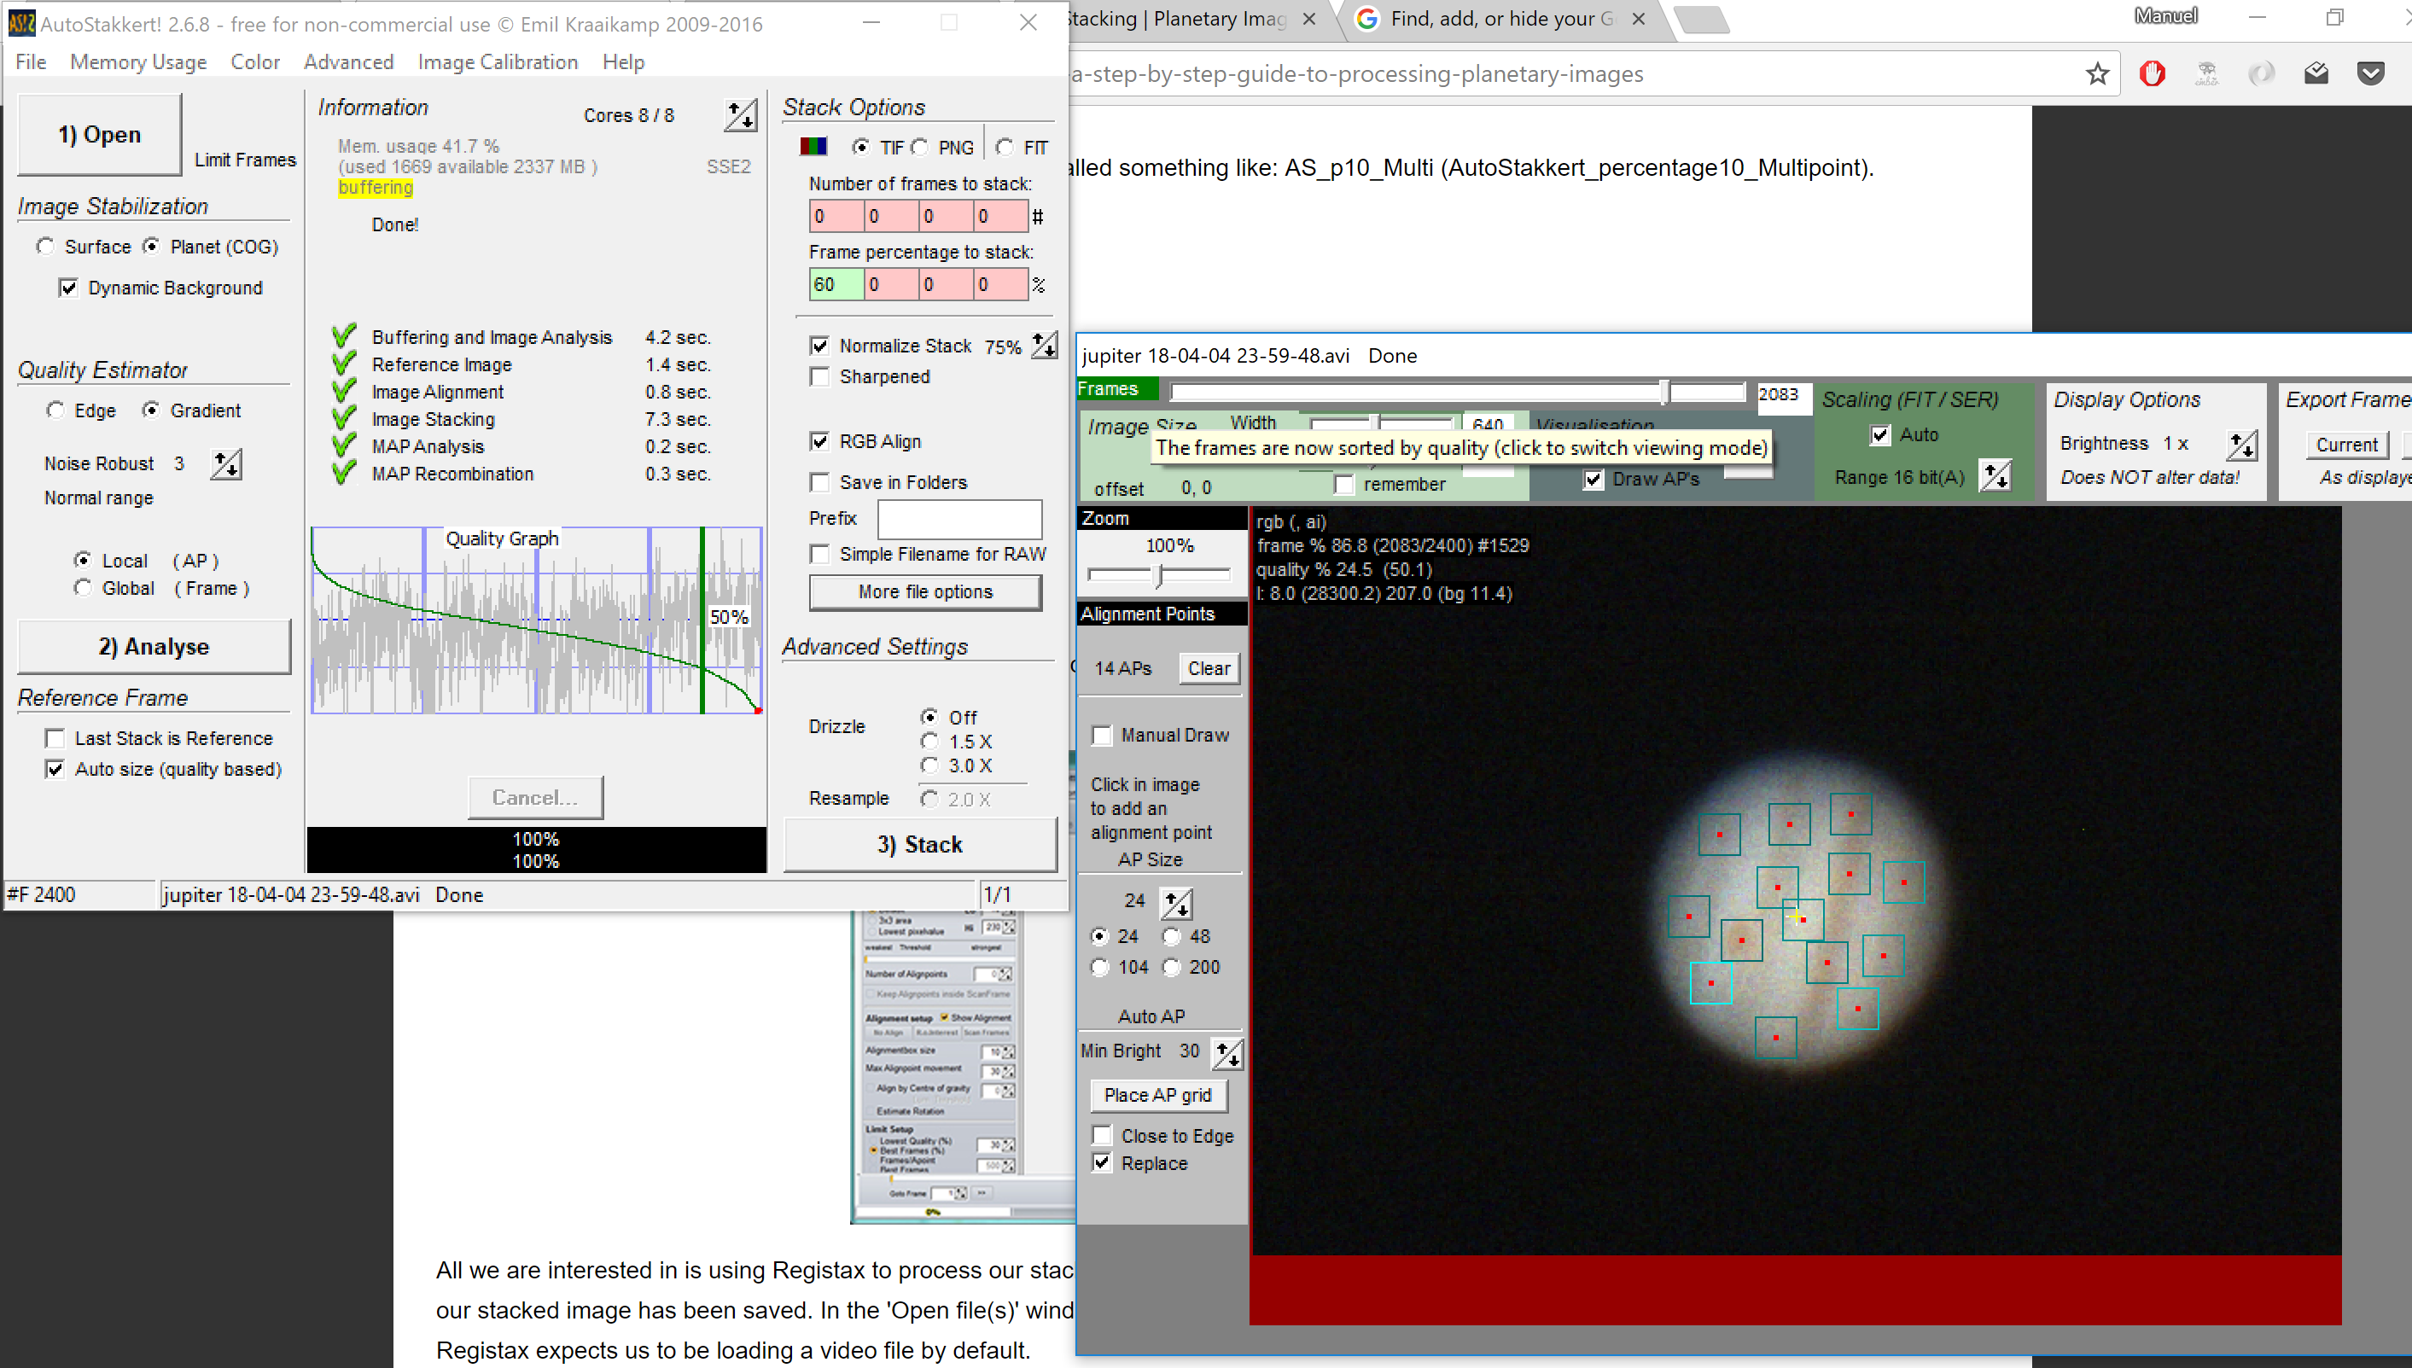Select Edge quality estimator

55,410
